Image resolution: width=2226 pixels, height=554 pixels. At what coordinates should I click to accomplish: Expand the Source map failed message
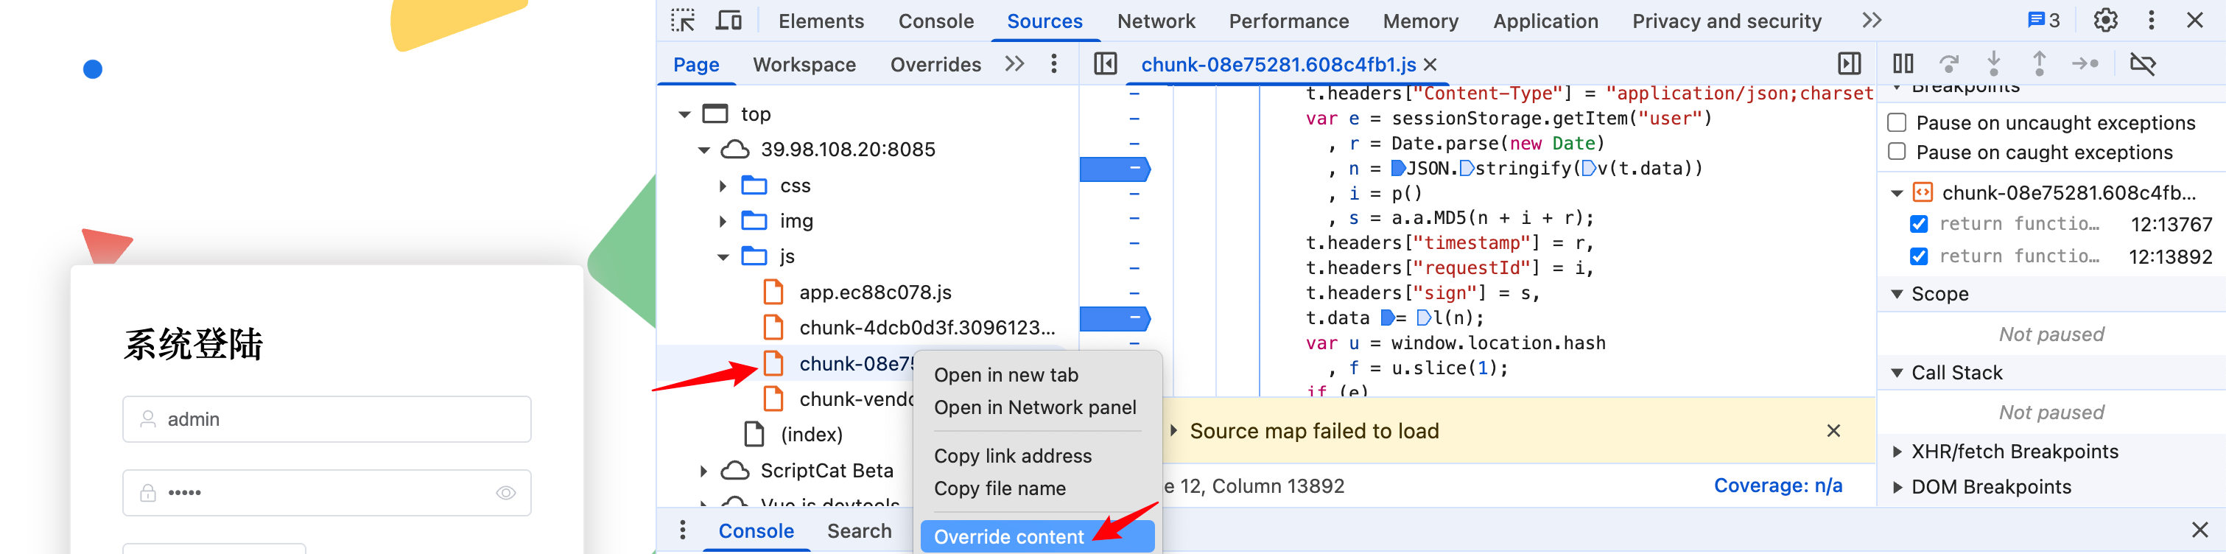1173,430
